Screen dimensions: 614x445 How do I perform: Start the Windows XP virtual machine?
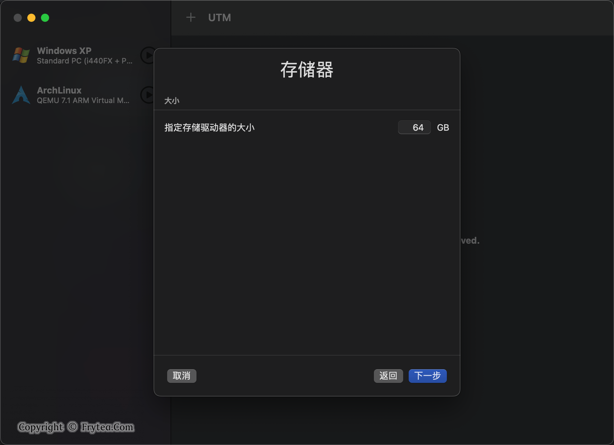pyautogui.click(x=147, y=55)
